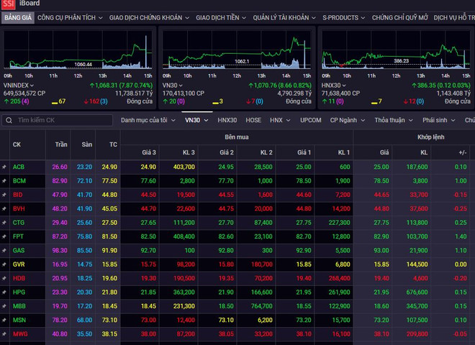
Task: Pin the FPT stock row
Action: (x=4, y=236)
